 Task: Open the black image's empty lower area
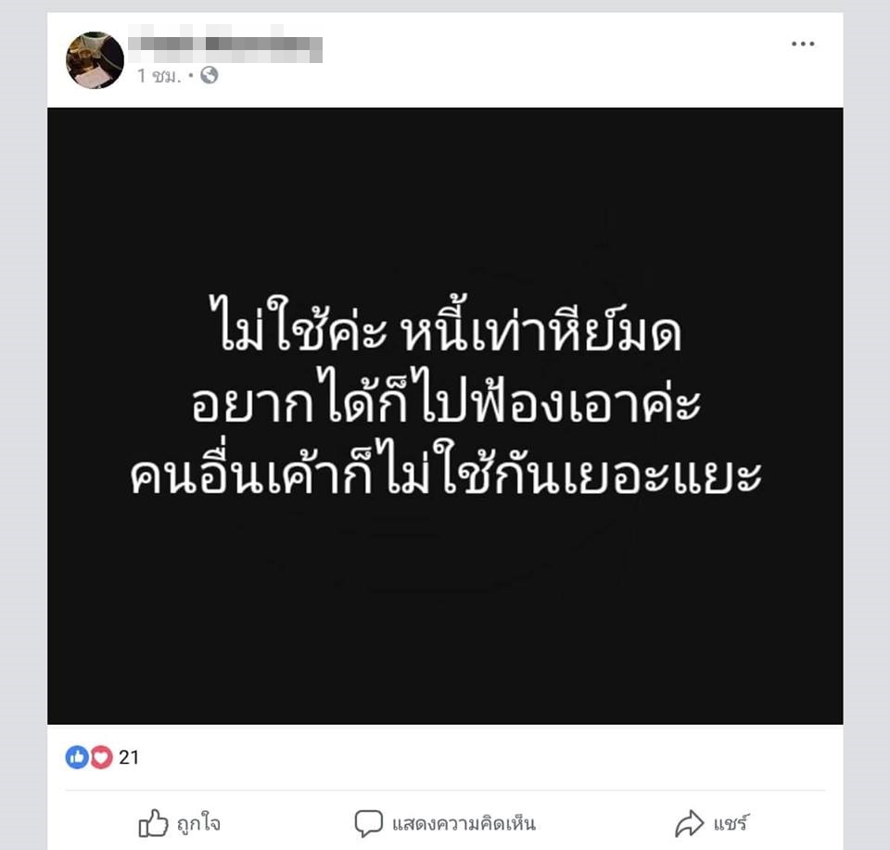tap(445, 613)
